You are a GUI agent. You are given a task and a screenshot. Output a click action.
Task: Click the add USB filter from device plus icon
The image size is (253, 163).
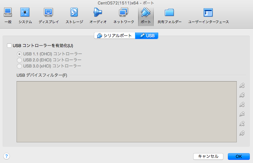pyautogui.click(x=242, y=95)
